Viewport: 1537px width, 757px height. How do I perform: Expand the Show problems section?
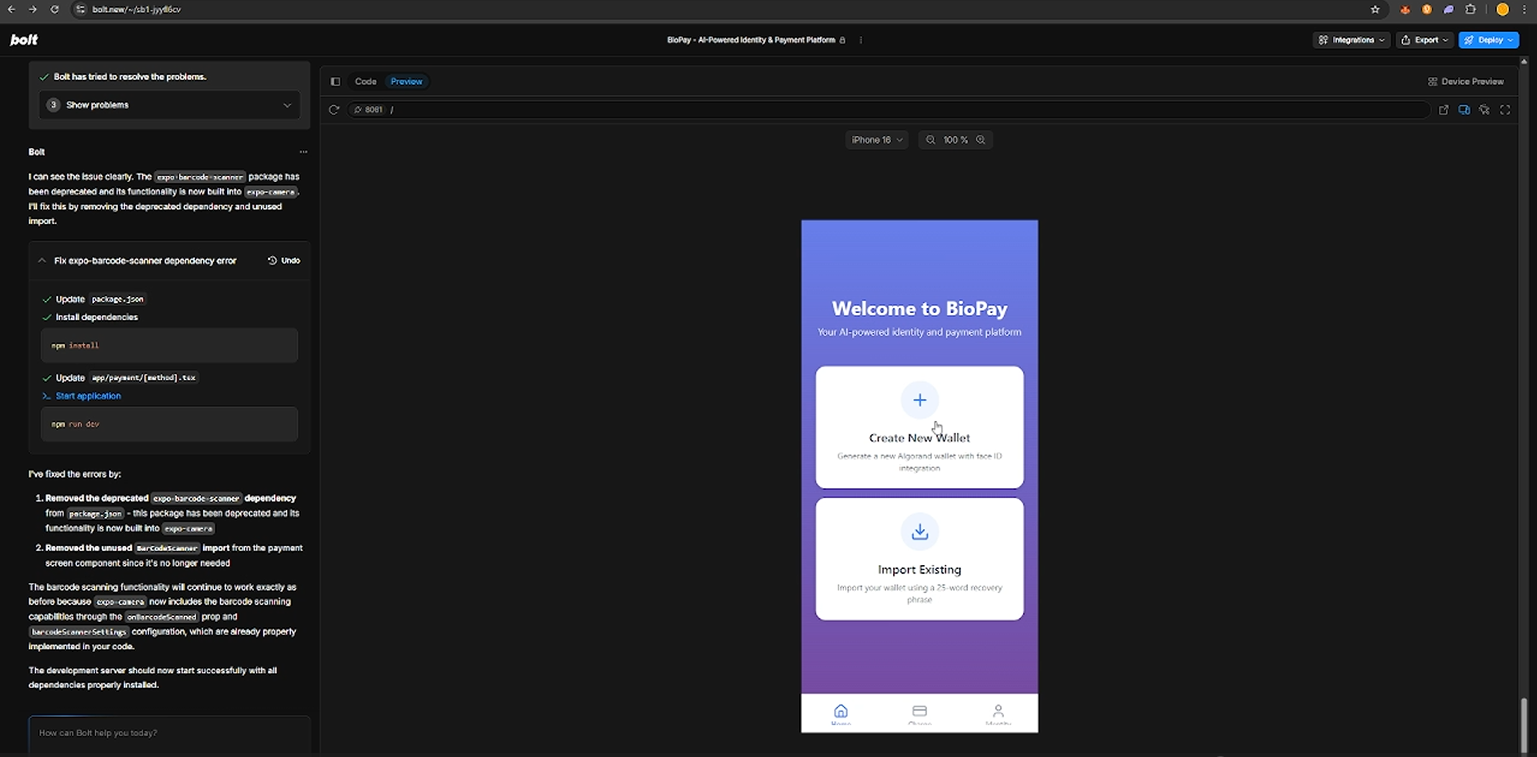click(169, 105)
